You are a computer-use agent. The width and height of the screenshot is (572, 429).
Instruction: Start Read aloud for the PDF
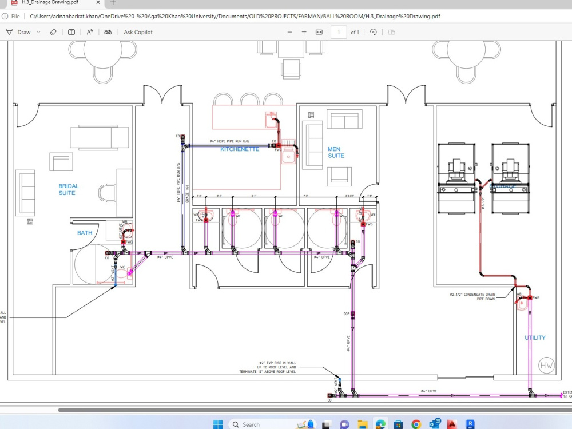point(90,32)
